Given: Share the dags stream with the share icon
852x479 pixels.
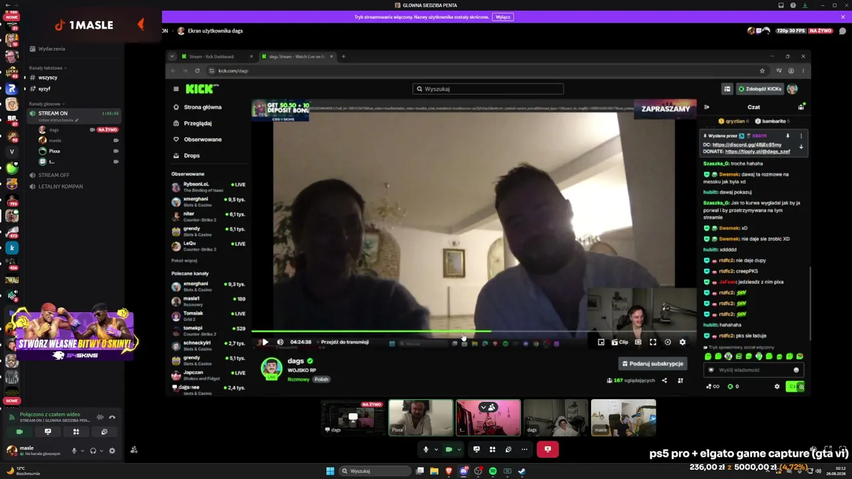Looking at the screenshot, I should (664, 381).
